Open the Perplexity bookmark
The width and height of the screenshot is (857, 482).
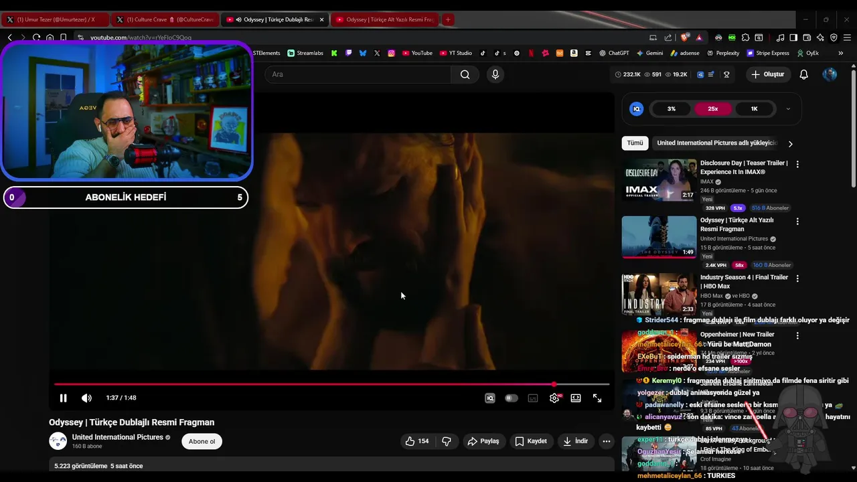(x=723, y=53)
